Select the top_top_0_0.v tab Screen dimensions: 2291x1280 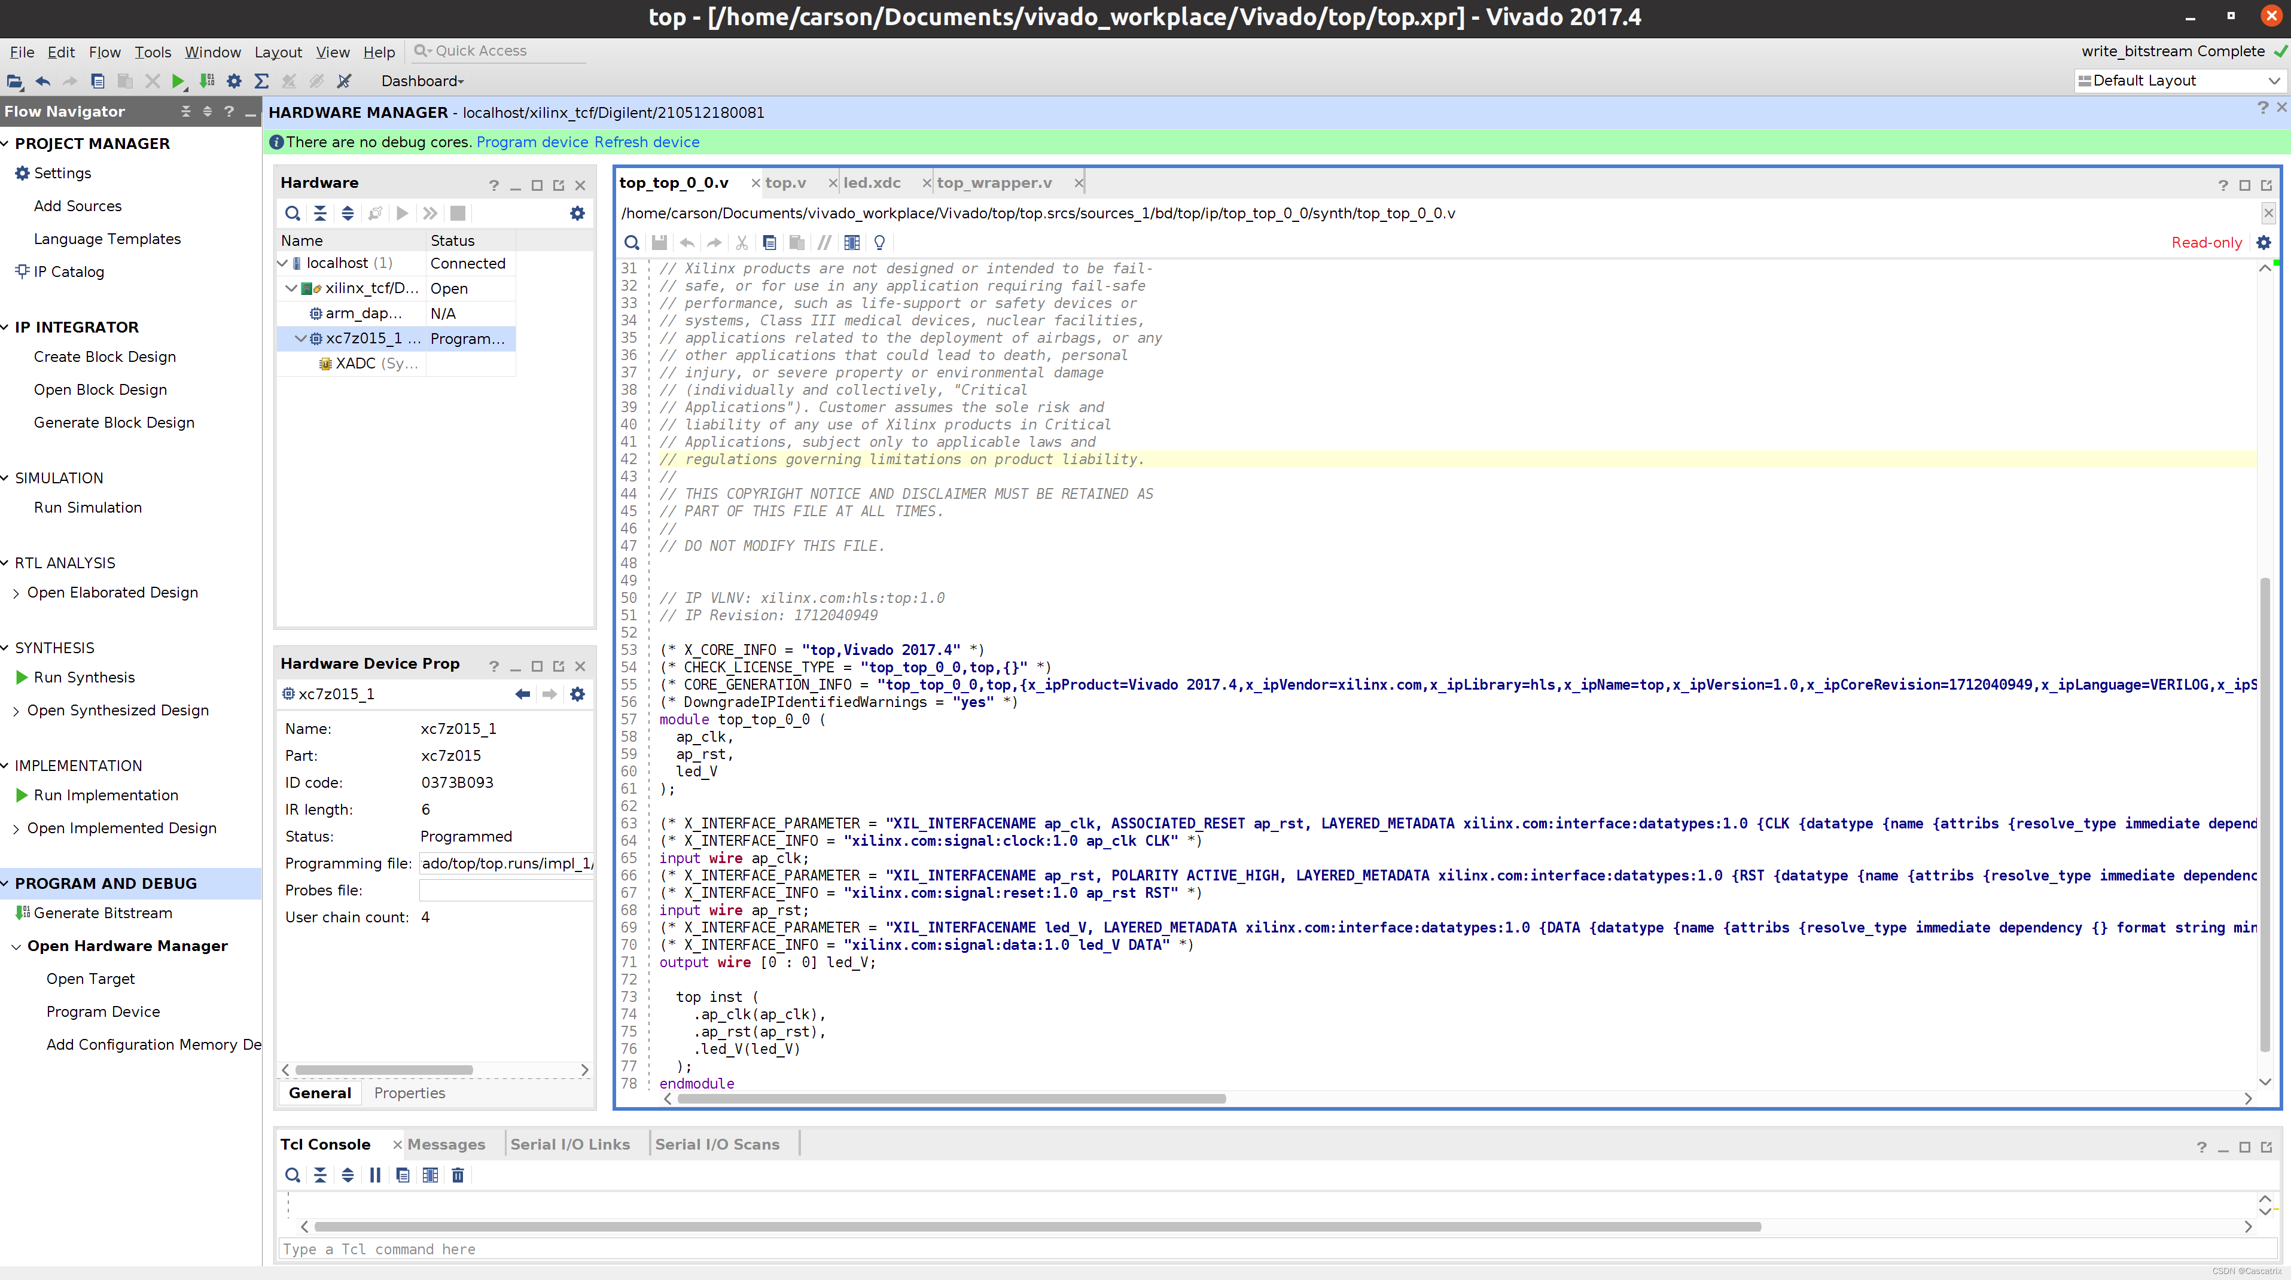(x=672, y=182)
